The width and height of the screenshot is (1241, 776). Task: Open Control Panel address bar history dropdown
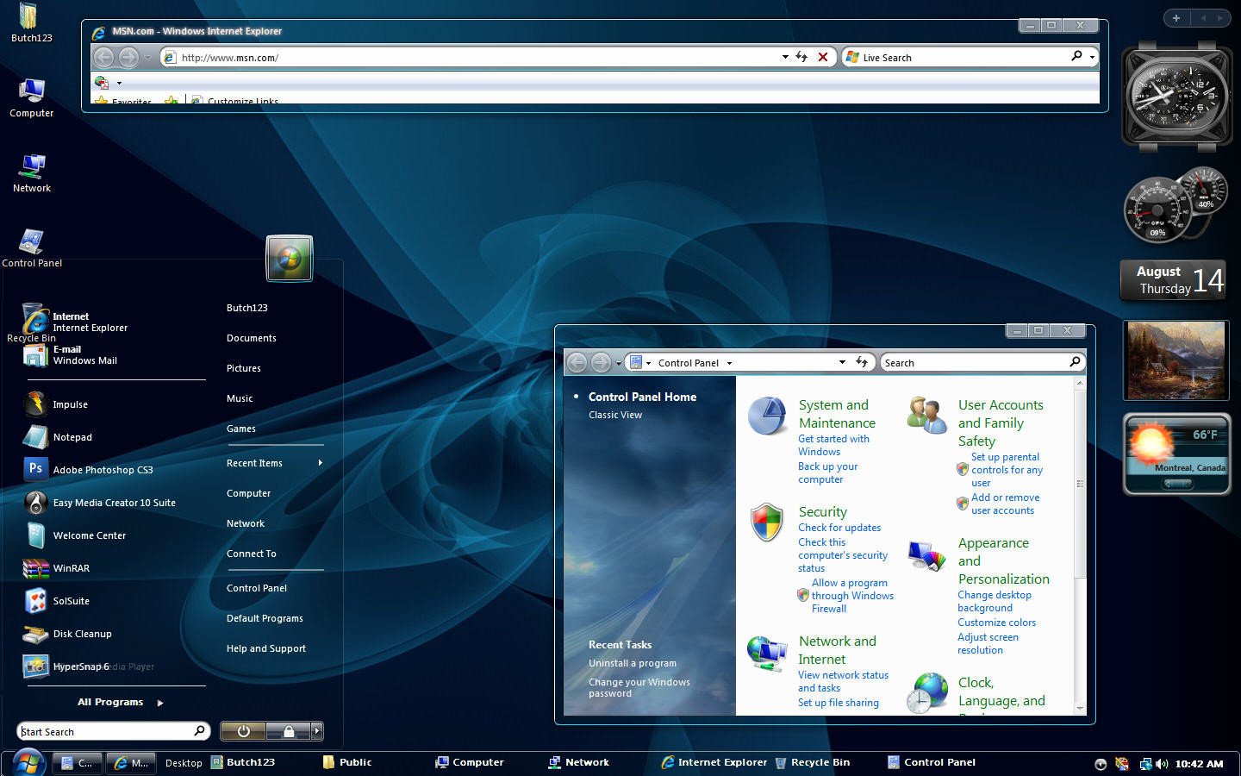click(x=842, y=362)
